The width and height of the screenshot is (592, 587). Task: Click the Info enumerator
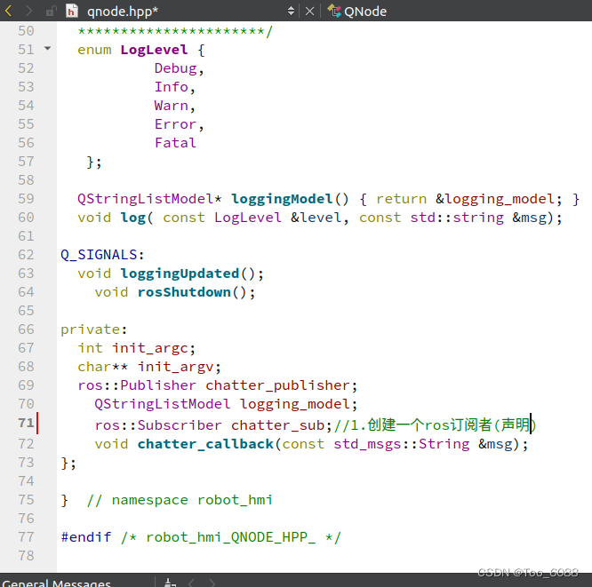(171, 87)
